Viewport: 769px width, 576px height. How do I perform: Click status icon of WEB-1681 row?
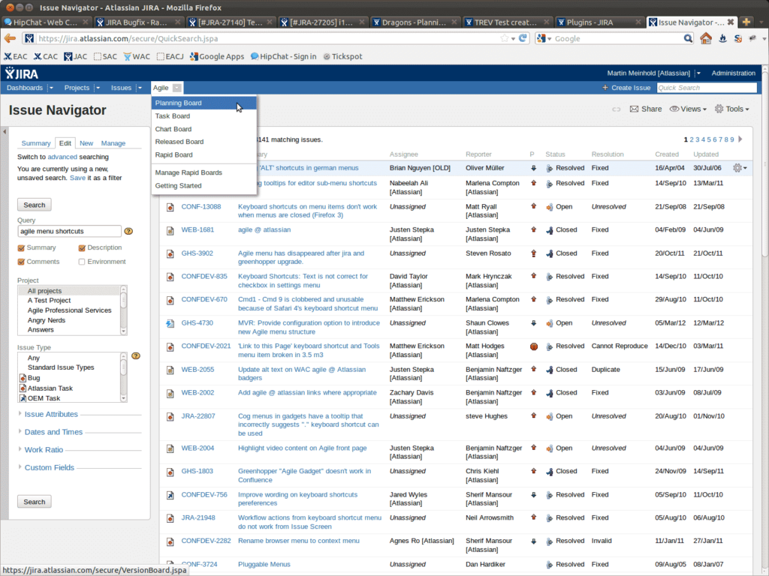coord(549,230)
